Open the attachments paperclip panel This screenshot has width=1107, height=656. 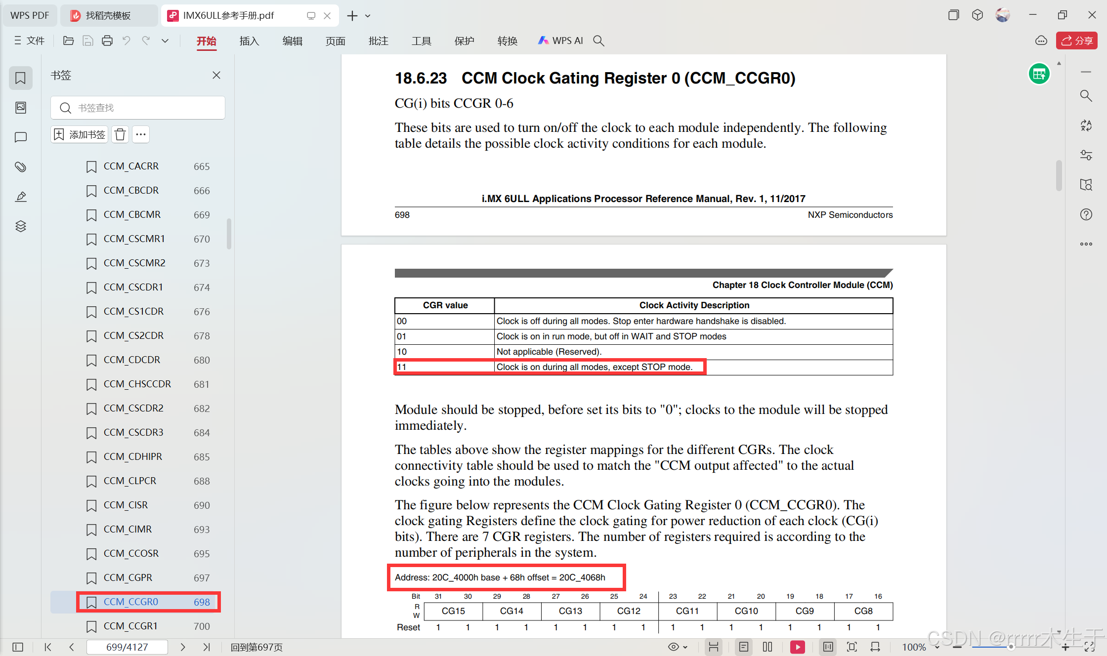click(20, 167)
